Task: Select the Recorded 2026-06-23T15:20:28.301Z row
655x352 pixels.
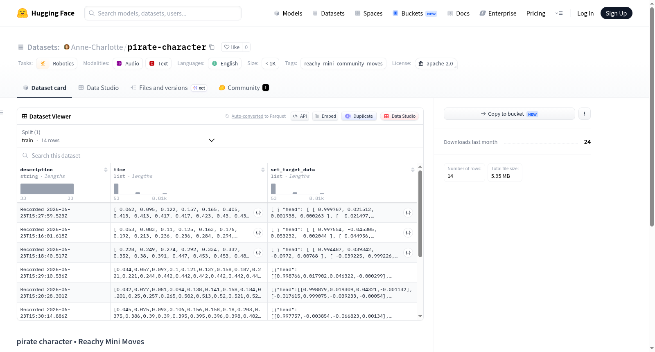Action: click(217, 293)
